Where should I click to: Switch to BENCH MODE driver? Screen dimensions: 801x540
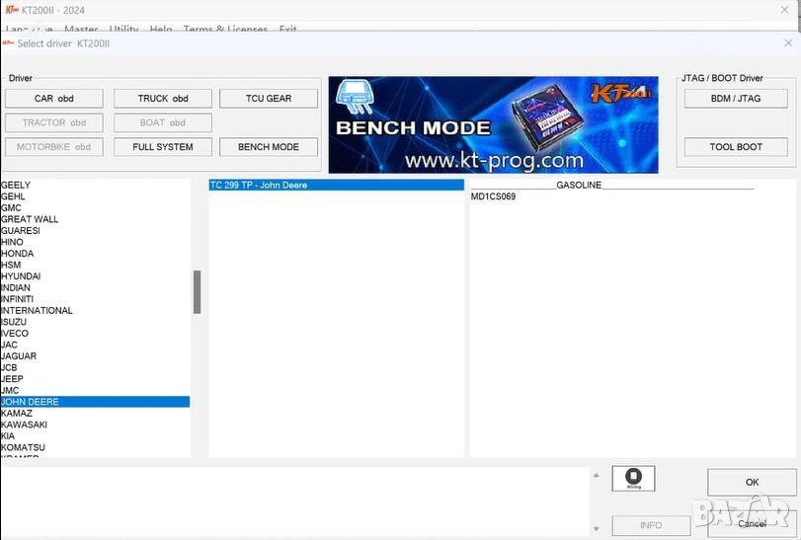tap(269, 147)
